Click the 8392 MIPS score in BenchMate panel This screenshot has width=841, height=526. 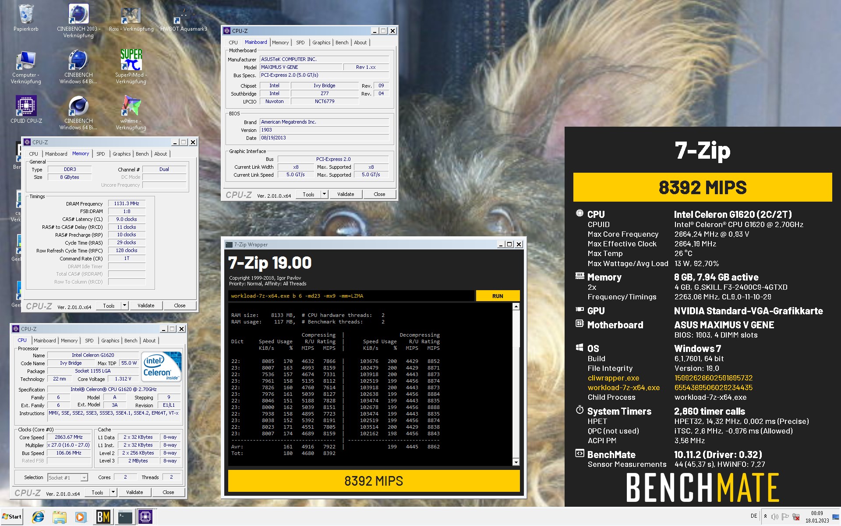(703, 187)
